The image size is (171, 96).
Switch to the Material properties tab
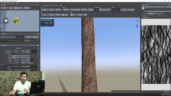coord(33,41)
